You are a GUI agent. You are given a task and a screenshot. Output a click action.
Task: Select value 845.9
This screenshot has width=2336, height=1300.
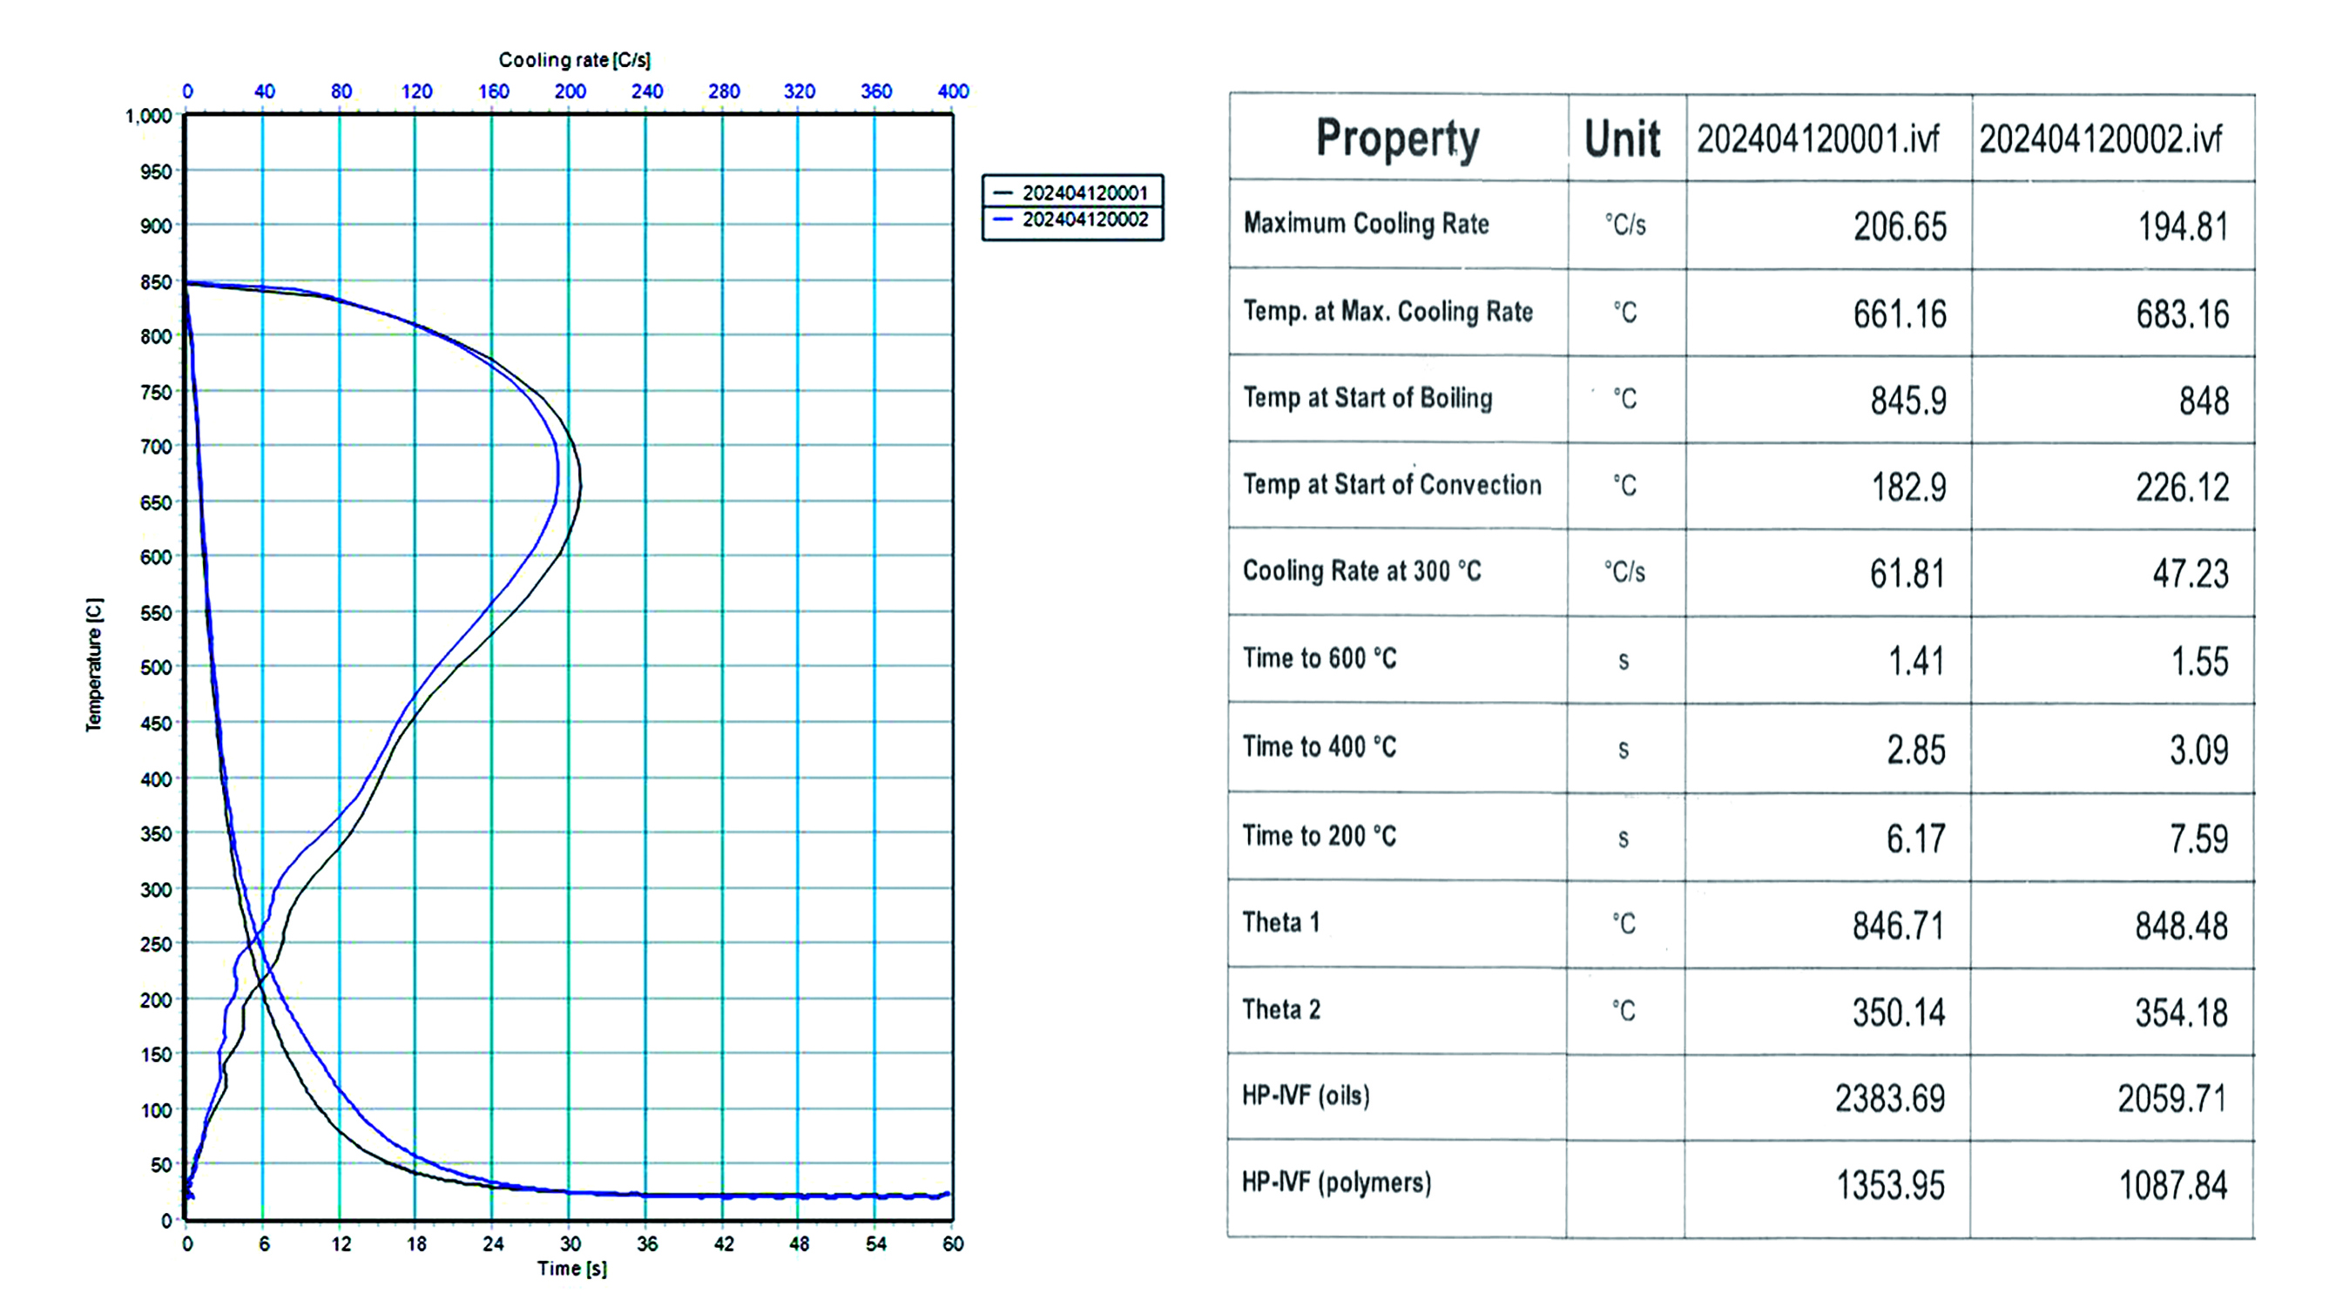[1908, 400]
